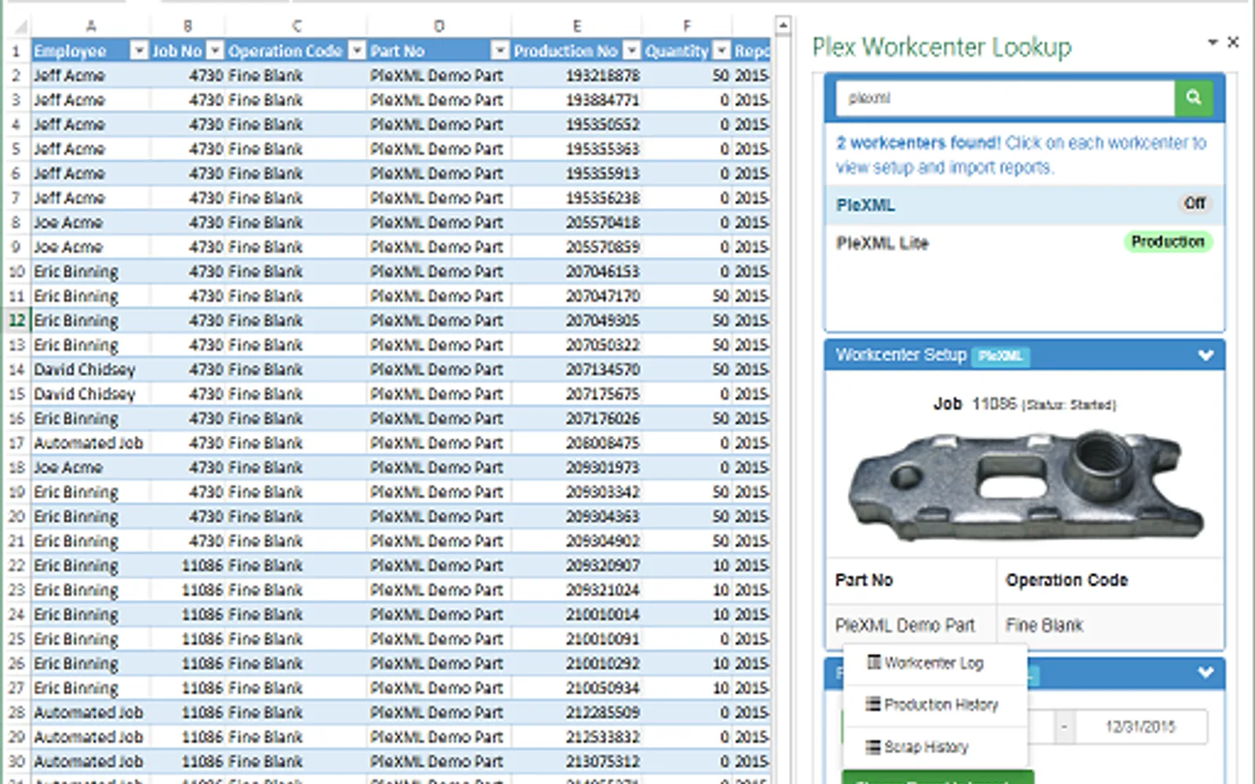Select column A header
Image resolution: width=1255 pixels, height=784 pixels.
tap(91, 27)
